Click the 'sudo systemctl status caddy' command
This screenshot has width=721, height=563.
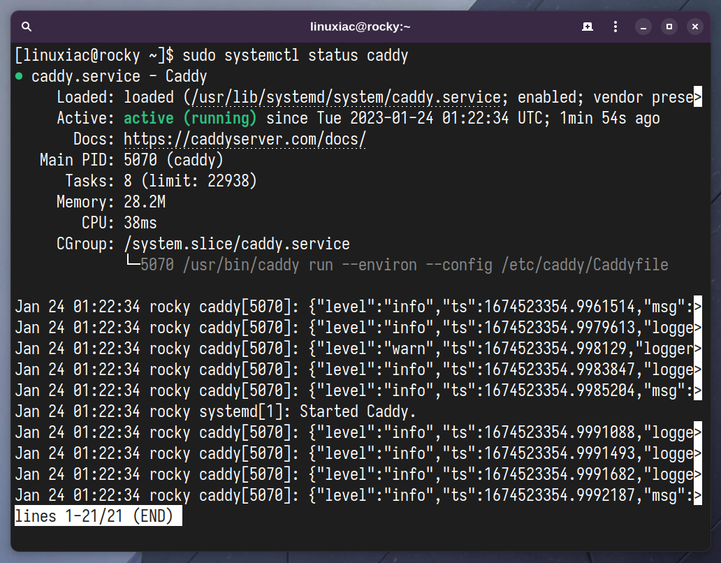[296, 56]
